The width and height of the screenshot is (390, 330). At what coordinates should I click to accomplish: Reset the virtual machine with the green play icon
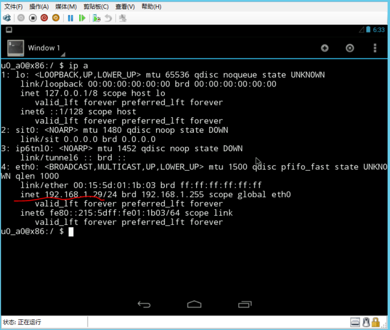pyautogui.click(x=82, y=18)
